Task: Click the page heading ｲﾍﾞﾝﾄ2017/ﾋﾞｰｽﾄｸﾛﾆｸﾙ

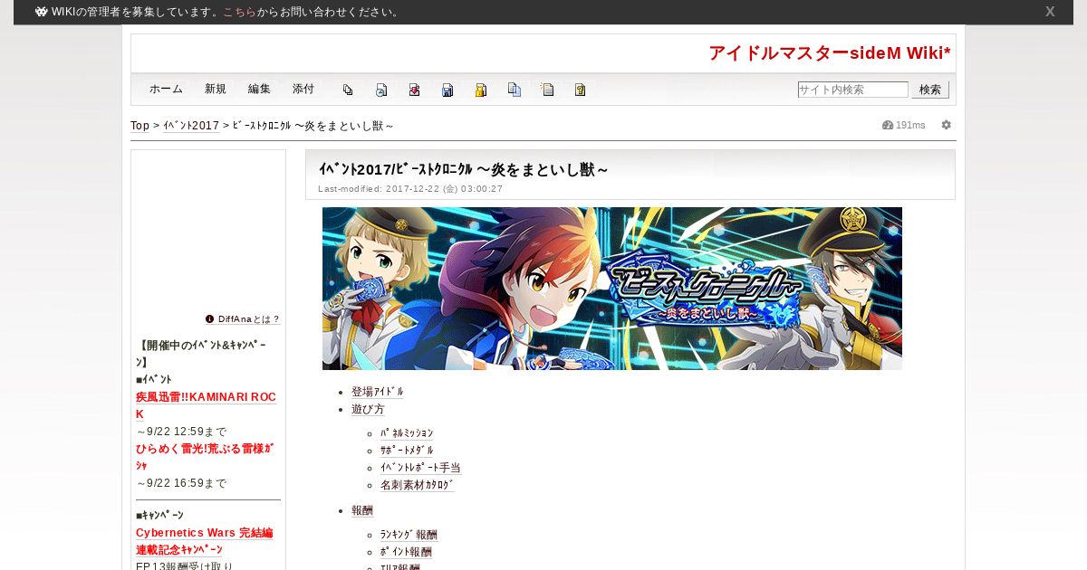Action: click(463, 169)
